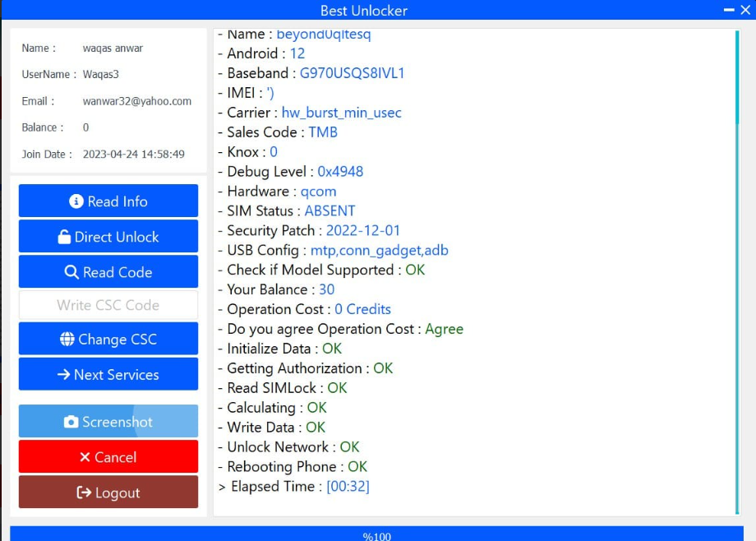Click the name value waqas anwar
The width and height of the screenshot is (756, 541).
click(113, 49)
